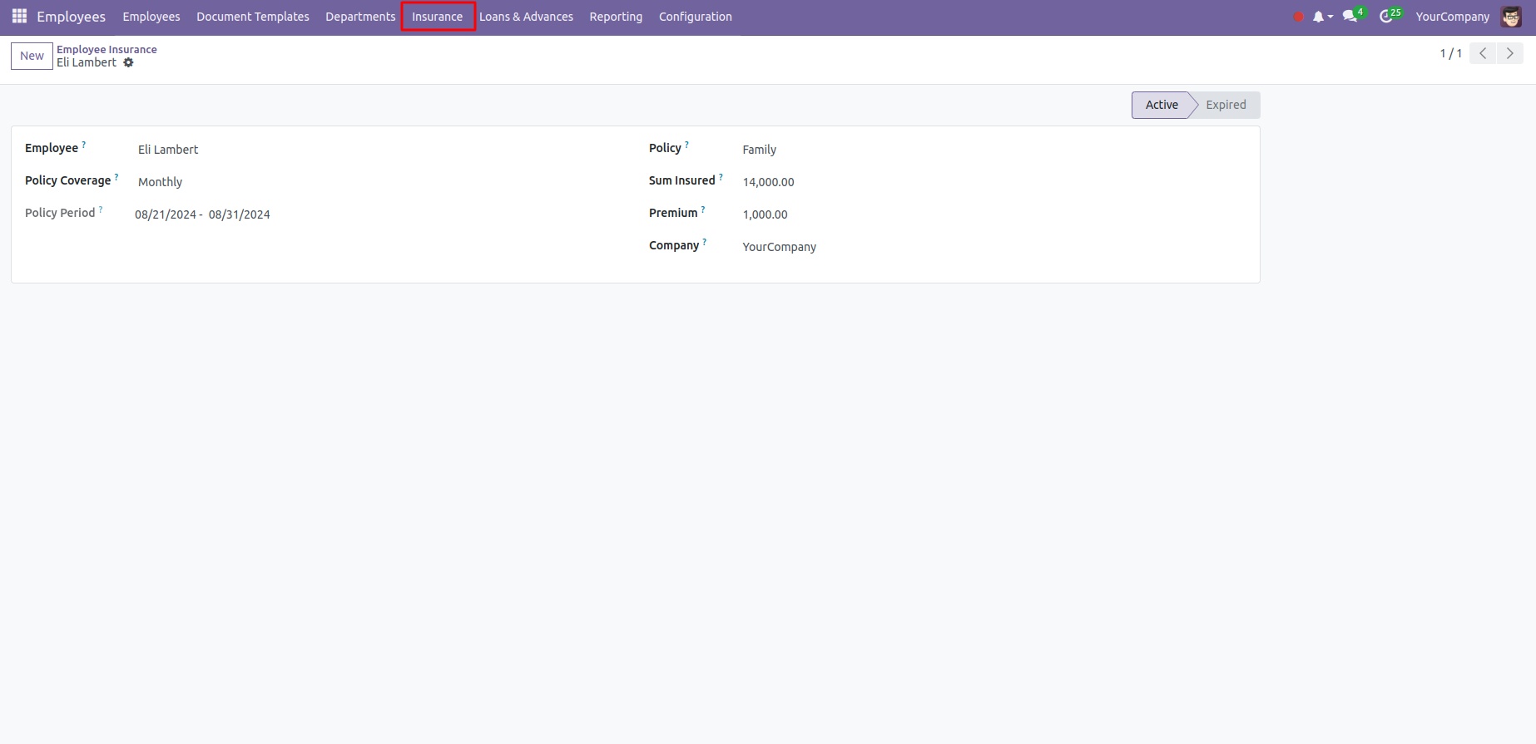Set status to Expired
The height and width of the screenshot is (744, 1536).
pos(1226,105)
